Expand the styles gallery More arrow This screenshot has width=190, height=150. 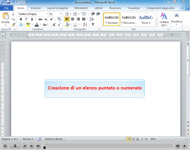coord(157,24)
